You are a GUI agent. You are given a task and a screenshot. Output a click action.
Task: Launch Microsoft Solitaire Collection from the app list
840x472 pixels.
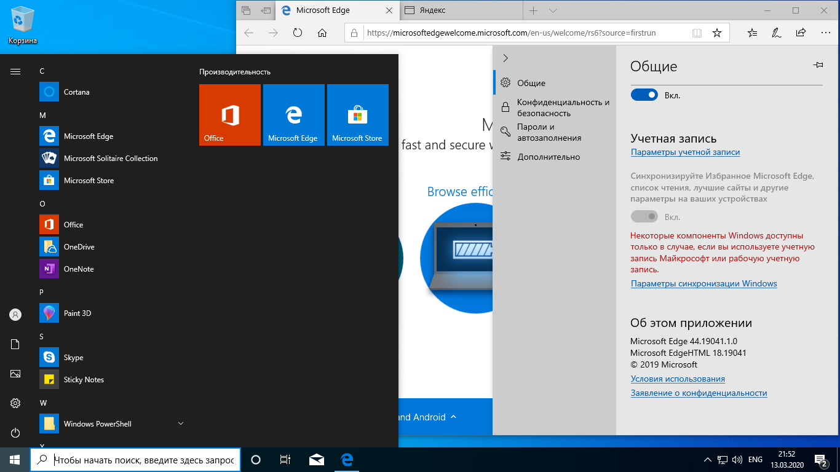click(112, 159)
